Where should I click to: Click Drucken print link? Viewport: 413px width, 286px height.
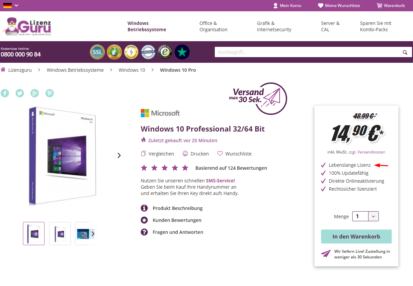pyautogui.click(x=196, y=154)
